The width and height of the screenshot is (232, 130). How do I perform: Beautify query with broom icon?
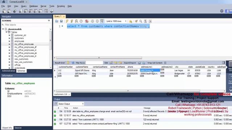pos(136,21)
